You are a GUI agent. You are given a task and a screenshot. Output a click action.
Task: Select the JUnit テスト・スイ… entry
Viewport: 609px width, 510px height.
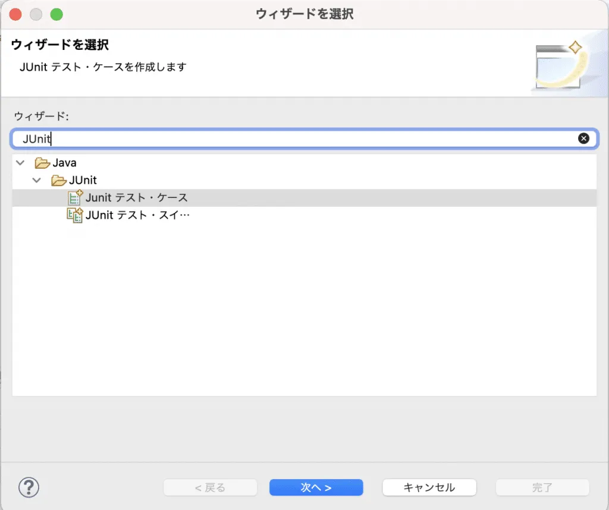pyautogui.click(x=304, y=215)
